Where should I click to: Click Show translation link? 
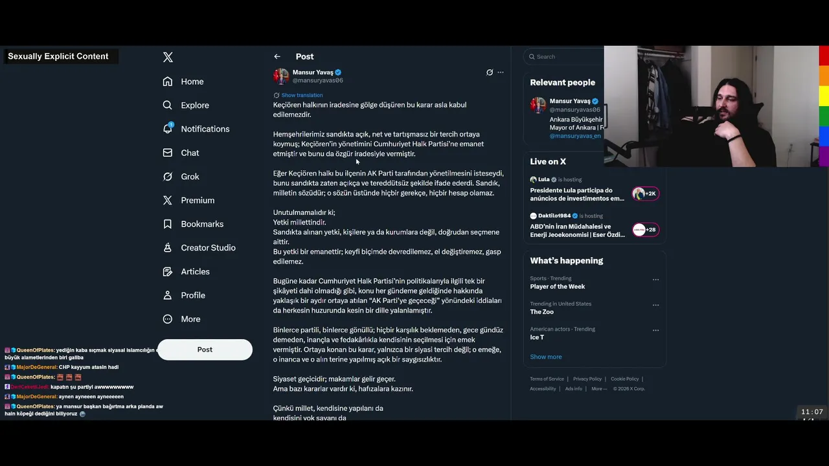point(302,95)
